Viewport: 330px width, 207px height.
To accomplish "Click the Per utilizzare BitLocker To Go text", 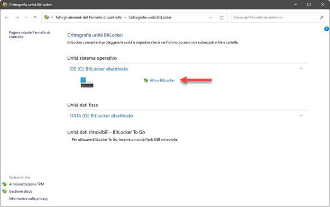I will click(x=125, y=139).
